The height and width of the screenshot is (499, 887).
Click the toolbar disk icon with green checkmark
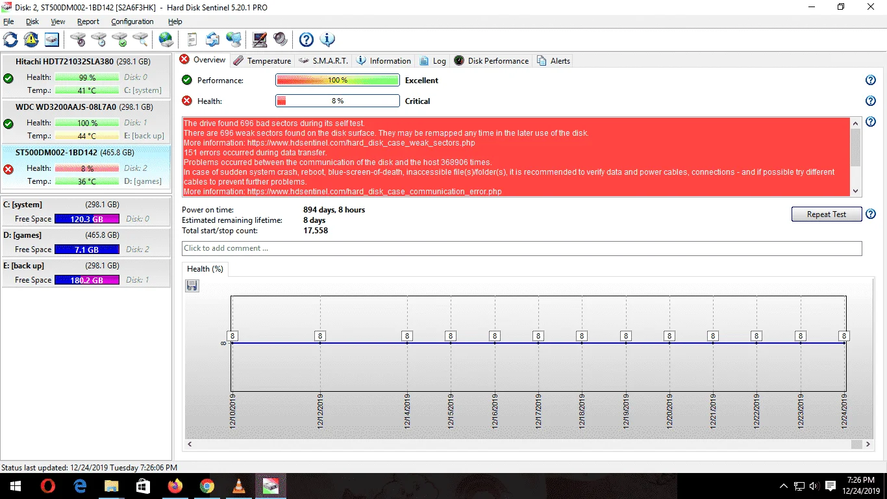tap(119, 40)
